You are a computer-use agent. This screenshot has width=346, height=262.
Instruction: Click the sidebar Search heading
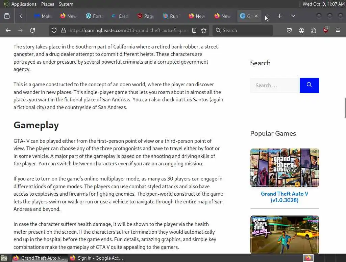click(x=260, y=63)
